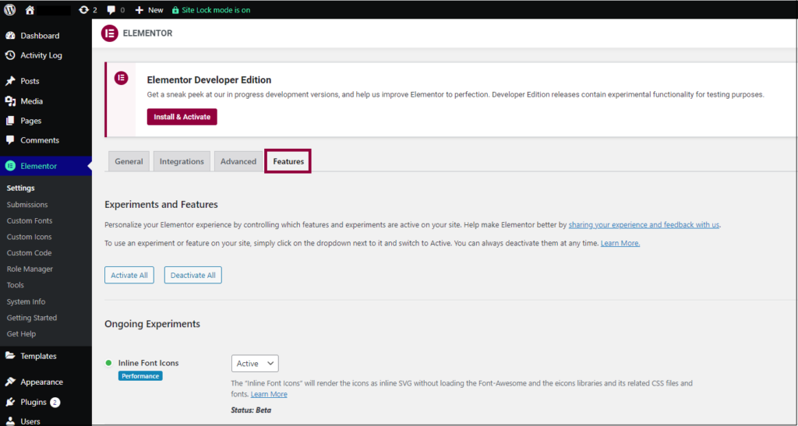Click the Ongoing Experiments heading

(x=152, y=324)
